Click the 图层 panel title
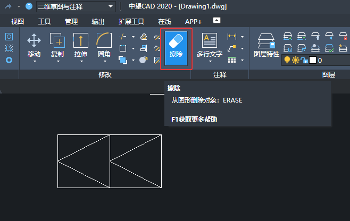This screenshot has height=221, width=350. tap(329, 75)
